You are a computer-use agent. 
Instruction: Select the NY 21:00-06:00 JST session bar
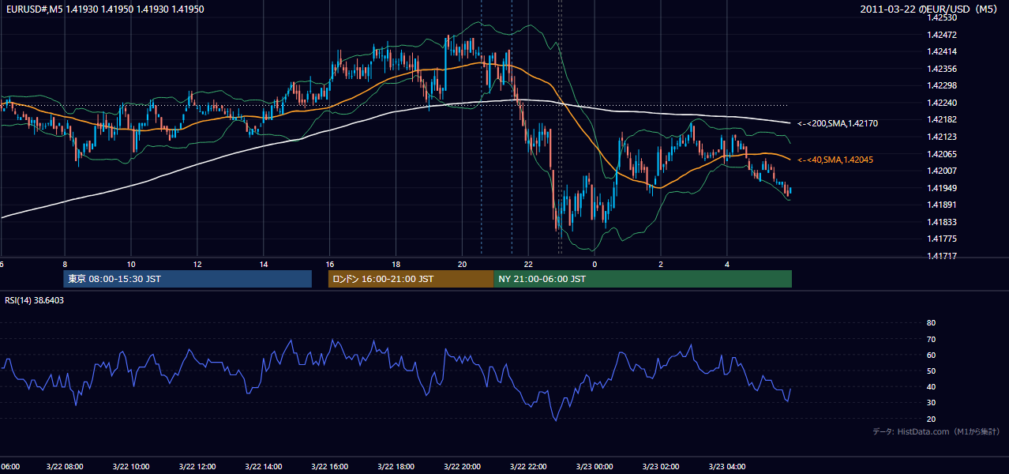[643, 279]
